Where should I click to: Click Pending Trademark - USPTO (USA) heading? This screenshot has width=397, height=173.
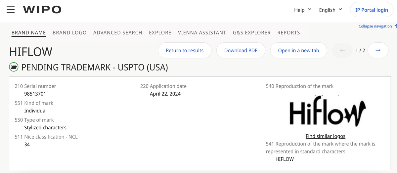point(95,67)
